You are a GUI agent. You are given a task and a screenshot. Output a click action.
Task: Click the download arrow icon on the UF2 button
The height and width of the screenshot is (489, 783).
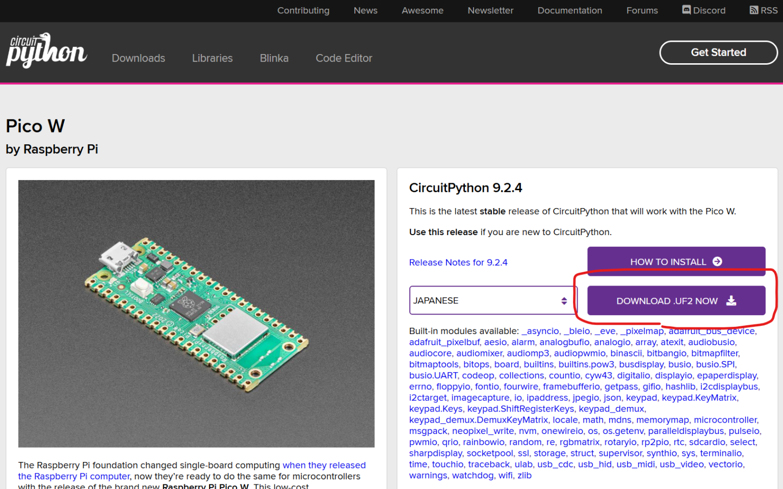coord(732,301)
